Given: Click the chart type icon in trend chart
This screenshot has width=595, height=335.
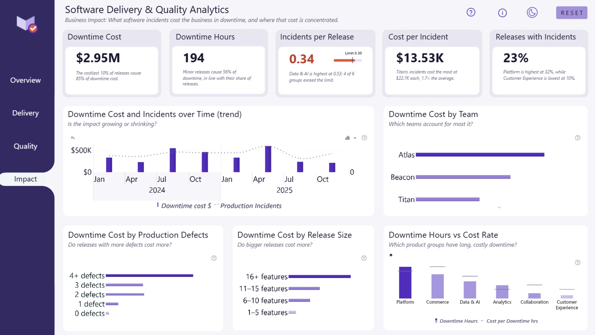Looking at the screenshot, I should (347, 138).
